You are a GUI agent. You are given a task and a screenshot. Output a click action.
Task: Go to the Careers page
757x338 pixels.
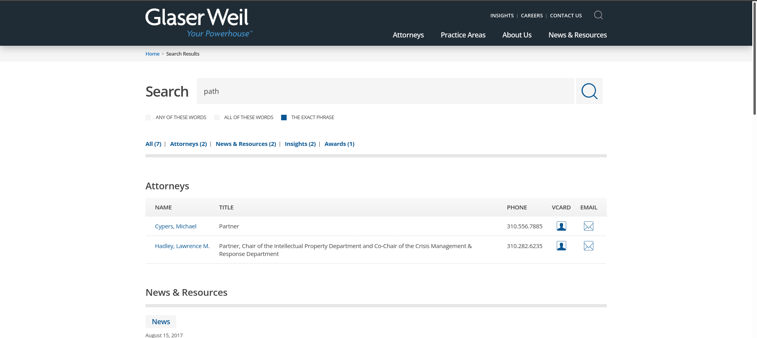pyautogui.click(x=531, y=16)
